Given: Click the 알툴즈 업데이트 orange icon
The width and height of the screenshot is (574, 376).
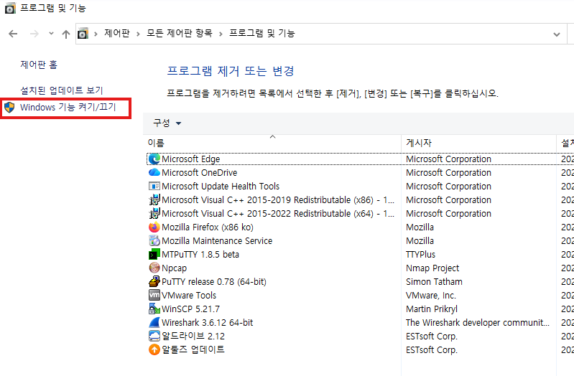Looking at the screenshot, I should coord(154,349).
